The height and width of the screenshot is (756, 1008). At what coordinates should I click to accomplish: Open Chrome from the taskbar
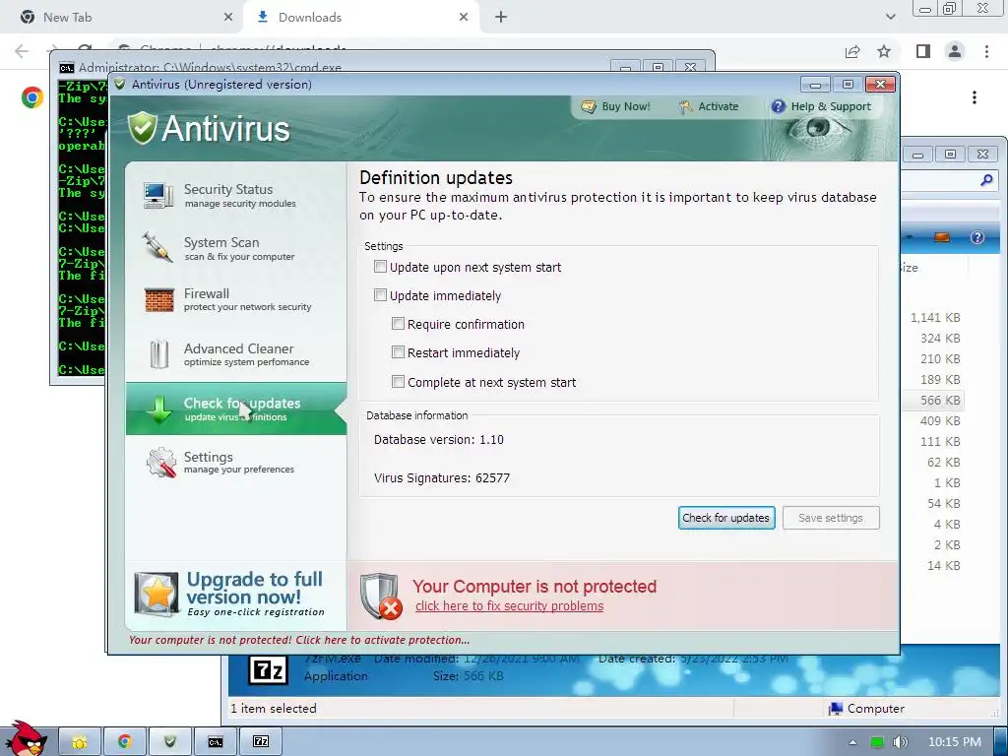(125, 742)
